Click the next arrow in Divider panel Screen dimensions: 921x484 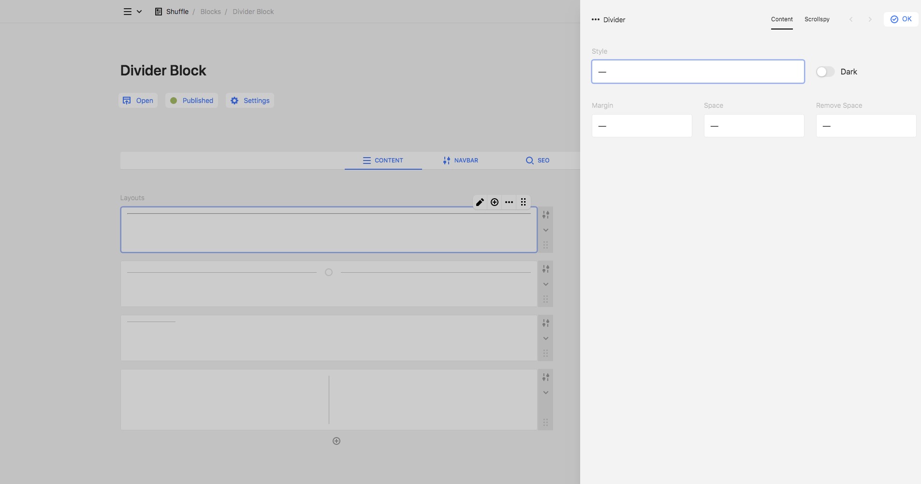click(870, 19)
